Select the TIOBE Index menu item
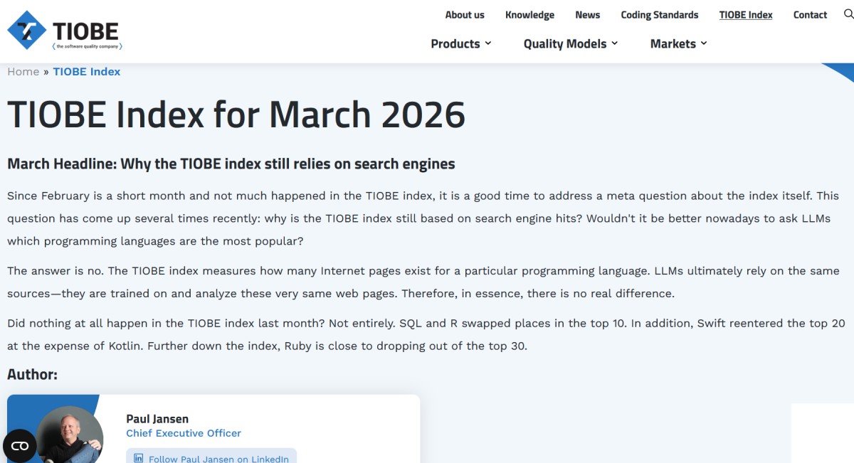 pyautogui.click(x=746, y=14)
